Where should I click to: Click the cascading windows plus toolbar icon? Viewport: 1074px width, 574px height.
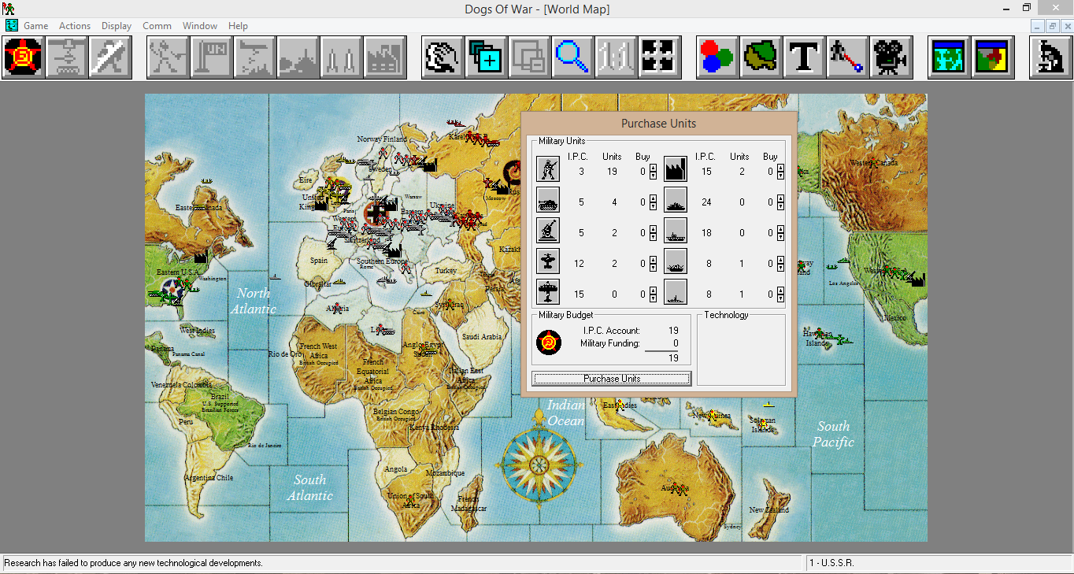486,57
